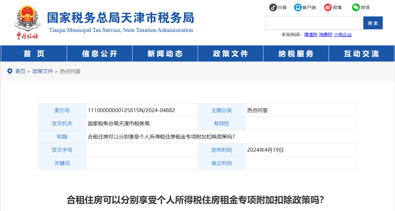Open the mobile client (客户端) icon

[298, 7]
